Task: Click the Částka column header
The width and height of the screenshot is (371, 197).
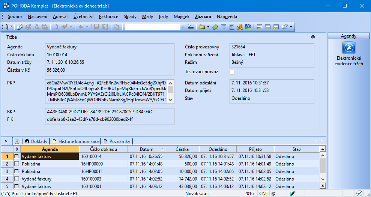Action: tap(182, 149)
